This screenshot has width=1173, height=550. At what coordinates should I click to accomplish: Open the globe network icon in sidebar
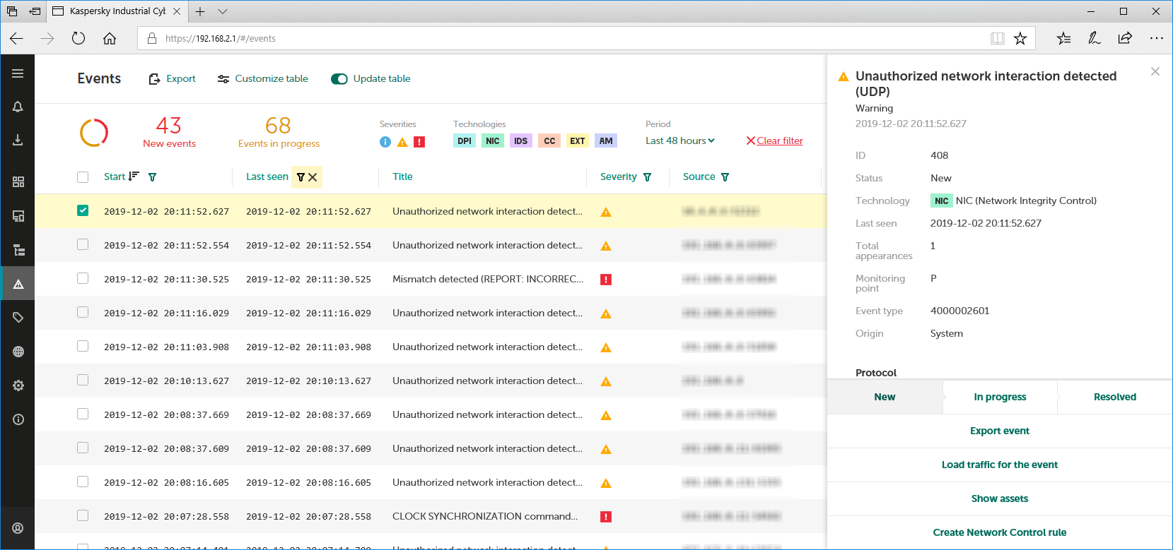point(18,352)
